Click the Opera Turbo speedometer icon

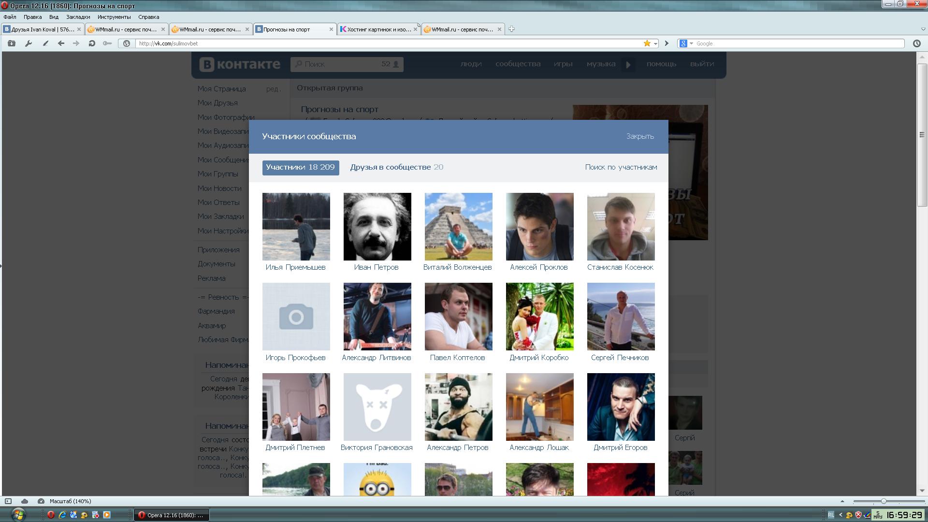tap(41, 501)
